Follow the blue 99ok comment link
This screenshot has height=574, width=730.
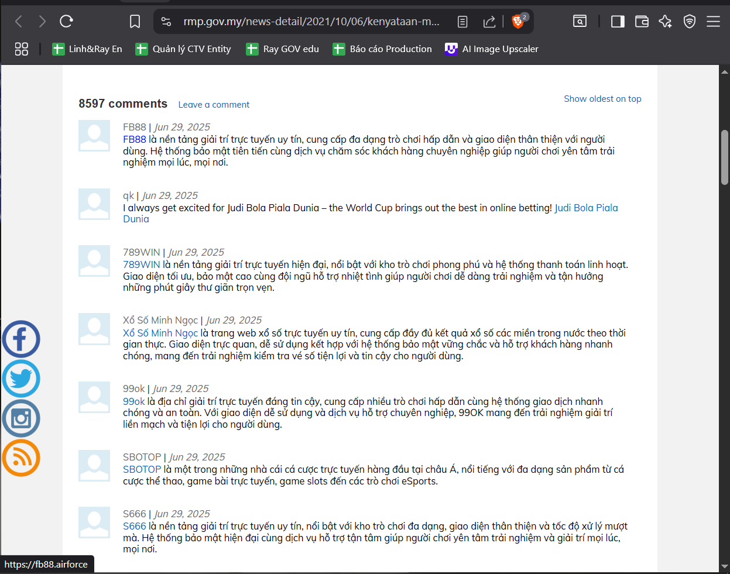[x=134, y=401]
